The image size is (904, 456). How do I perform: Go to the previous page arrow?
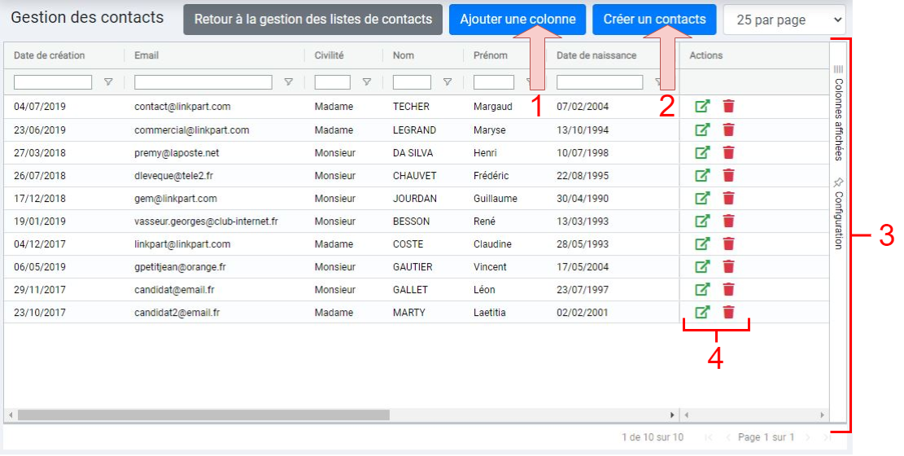click(x=728, y=437)
